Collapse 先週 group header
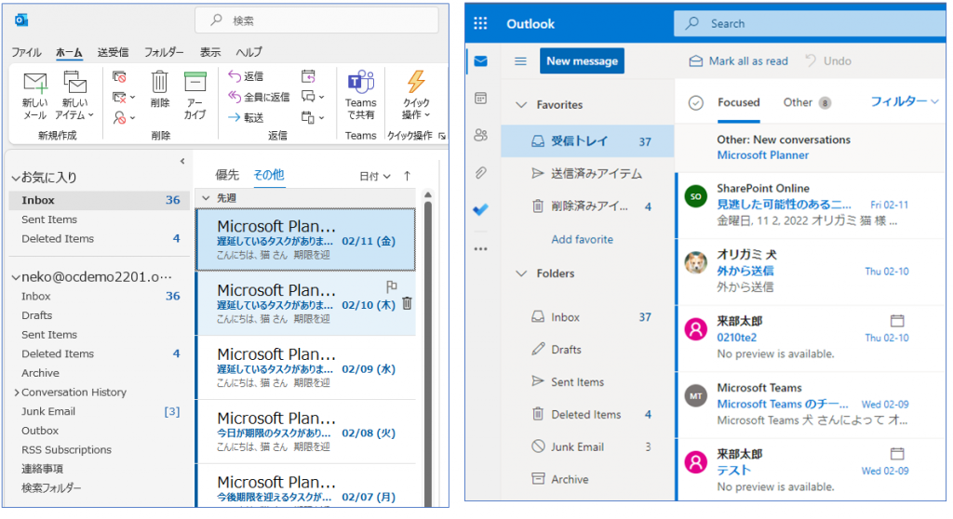 tap(206, 198)
